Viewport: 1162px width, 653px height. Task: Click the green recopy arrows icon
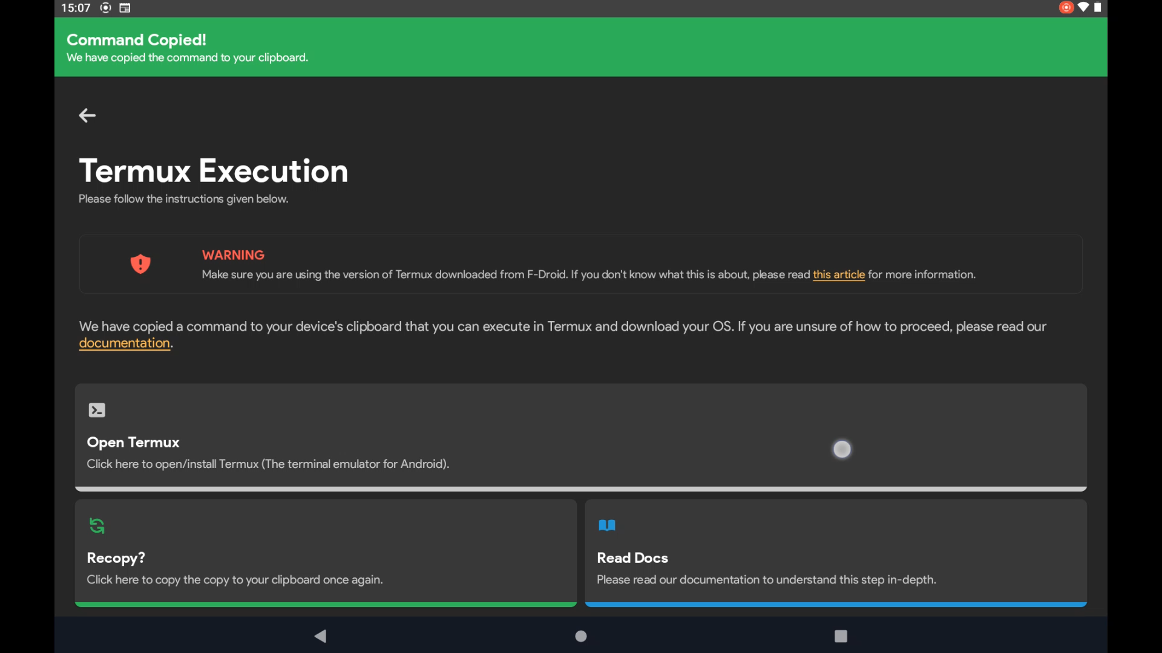[x=97, y=525]
